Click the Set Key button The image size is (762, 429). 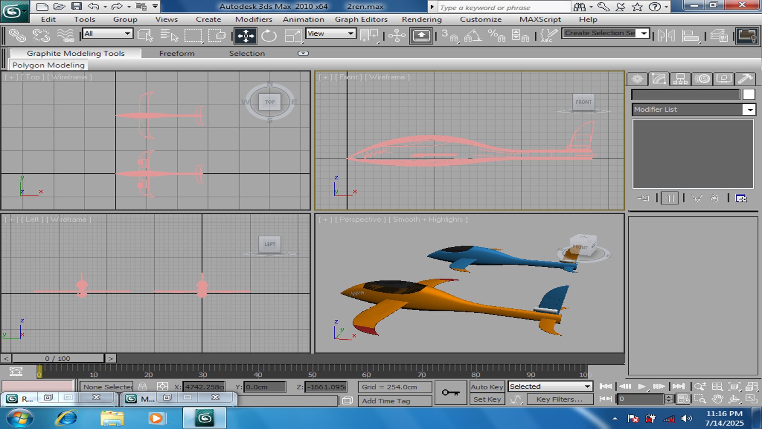487,400
